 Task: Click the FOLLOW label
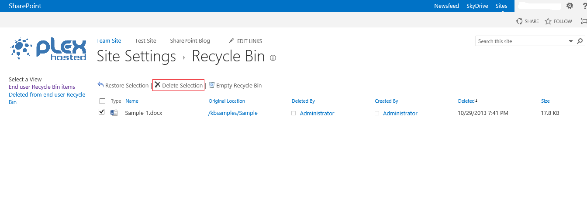pyautogui.click(x=563, y=21)
